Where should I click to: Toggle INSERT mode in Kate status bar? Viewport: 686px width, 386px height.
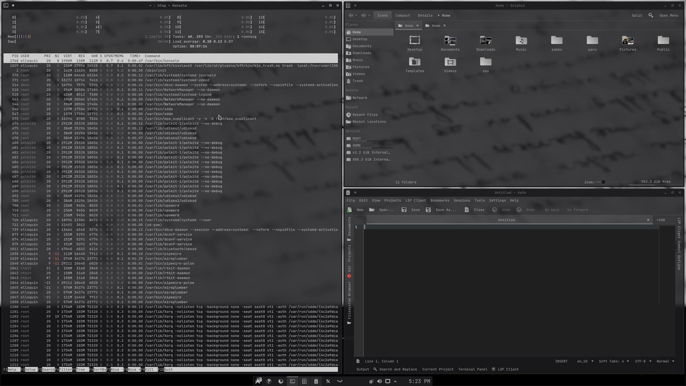tap(561, 361)
